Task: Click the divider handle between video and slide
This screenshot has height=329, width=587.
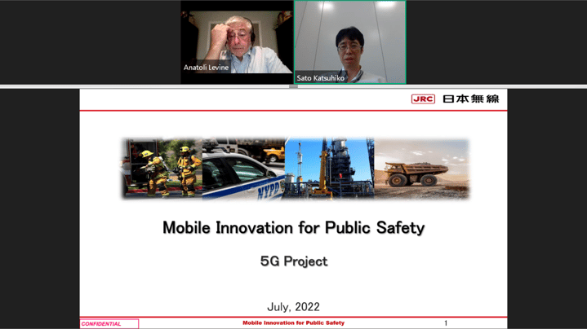Action: pyautogui.click(x=294, y=86)
